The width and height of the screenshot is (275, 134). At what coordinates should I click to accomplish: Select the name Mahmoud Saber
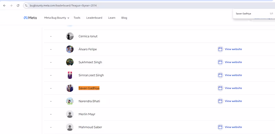tap(90, 127)
